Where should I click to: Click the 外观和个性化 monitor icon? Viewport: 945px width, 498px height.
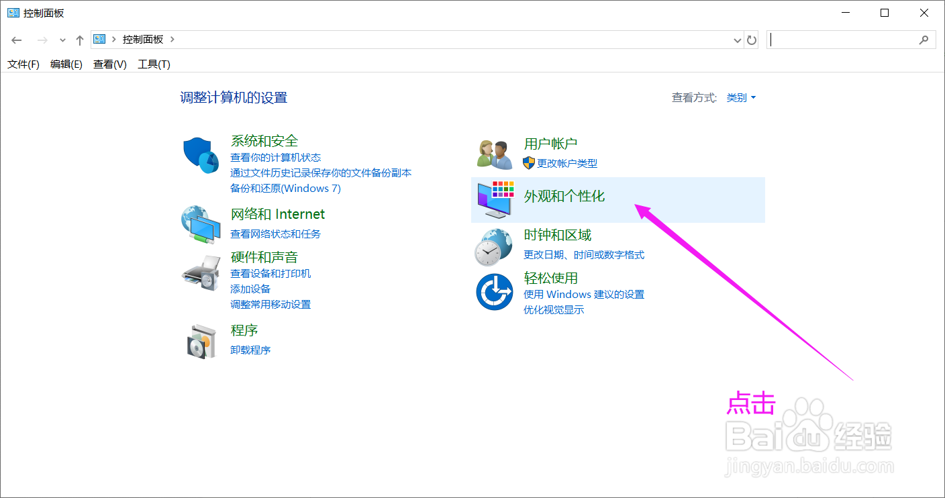[494, 199]
